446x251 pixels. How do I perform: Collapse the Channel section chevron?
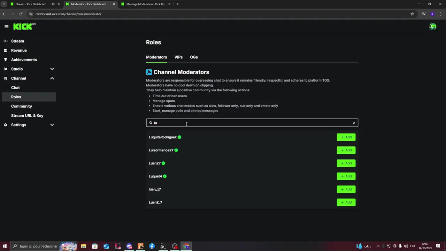(52, 78)
